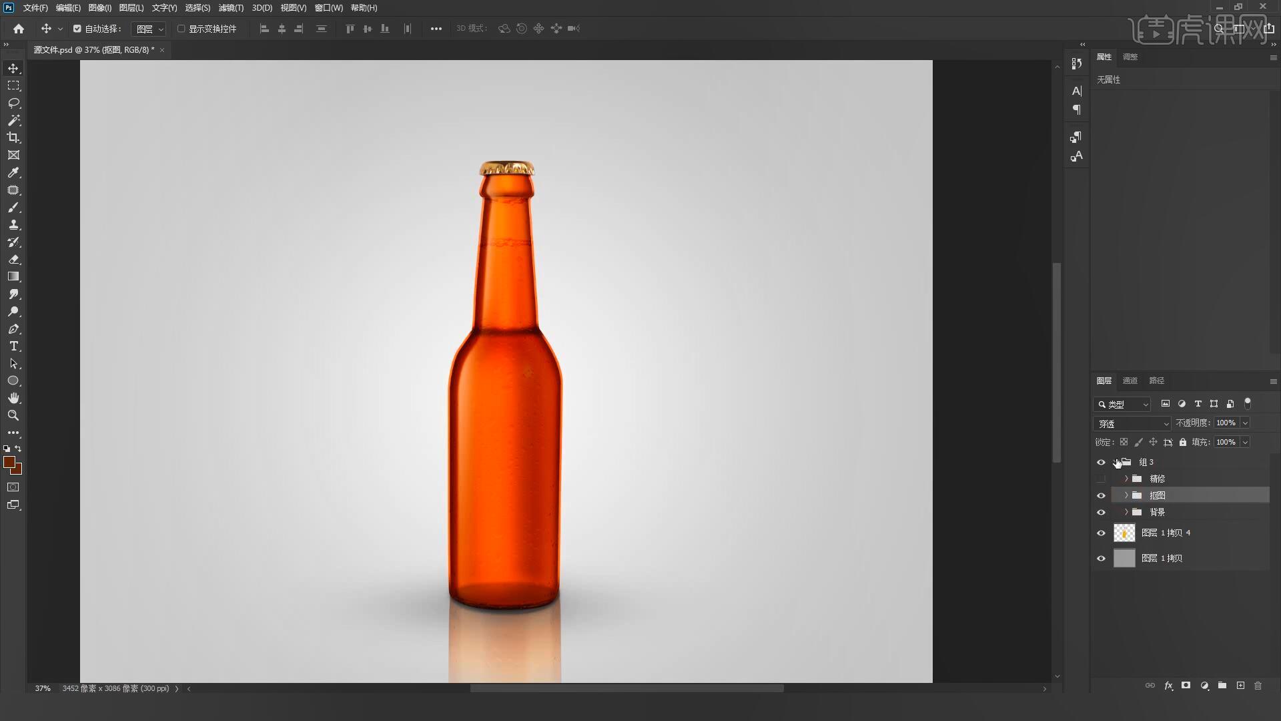Viewport: 1281px width, 721px height.
Task: Select the Crop tool
Action: 13,138
